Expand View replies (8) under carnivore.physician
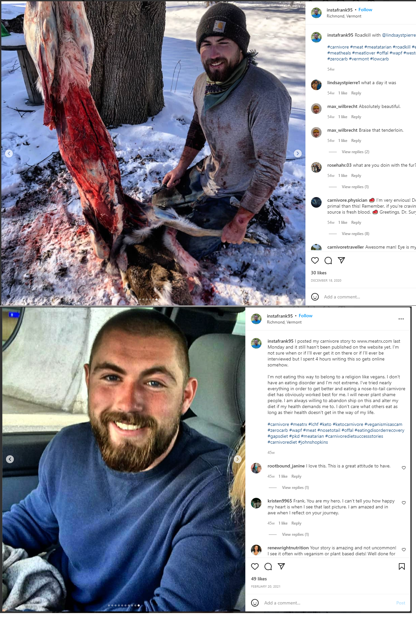Screen dimensions: 416x618 (356, 234)
